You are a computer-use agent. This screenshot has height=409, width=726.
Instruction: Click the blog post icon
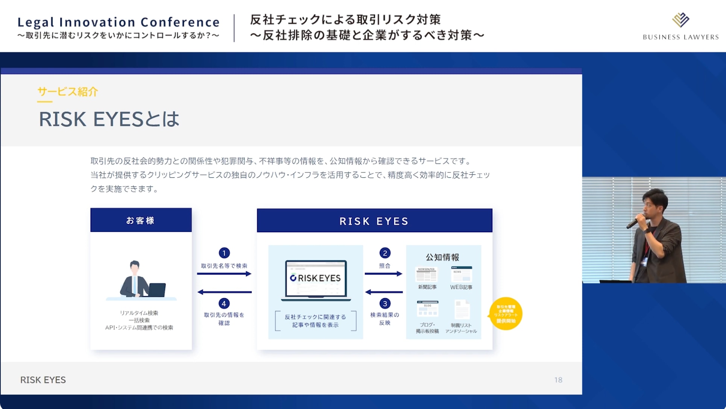point(427,309)
